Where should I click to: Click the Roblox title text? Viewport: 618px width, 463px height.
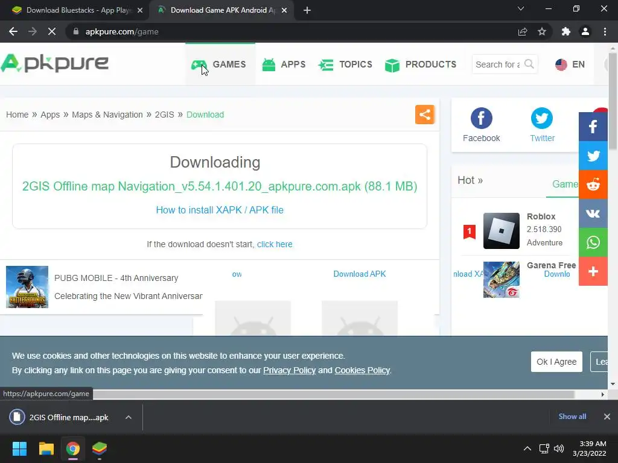point(541,216)
